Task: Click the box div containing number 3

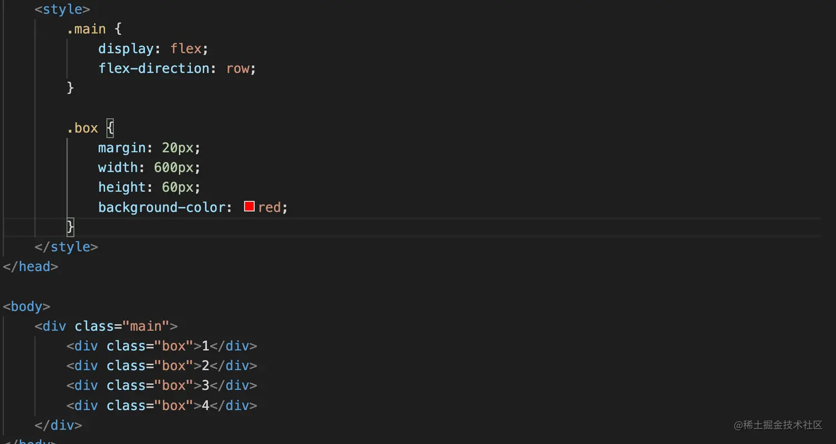Action: tap(161, 385)
